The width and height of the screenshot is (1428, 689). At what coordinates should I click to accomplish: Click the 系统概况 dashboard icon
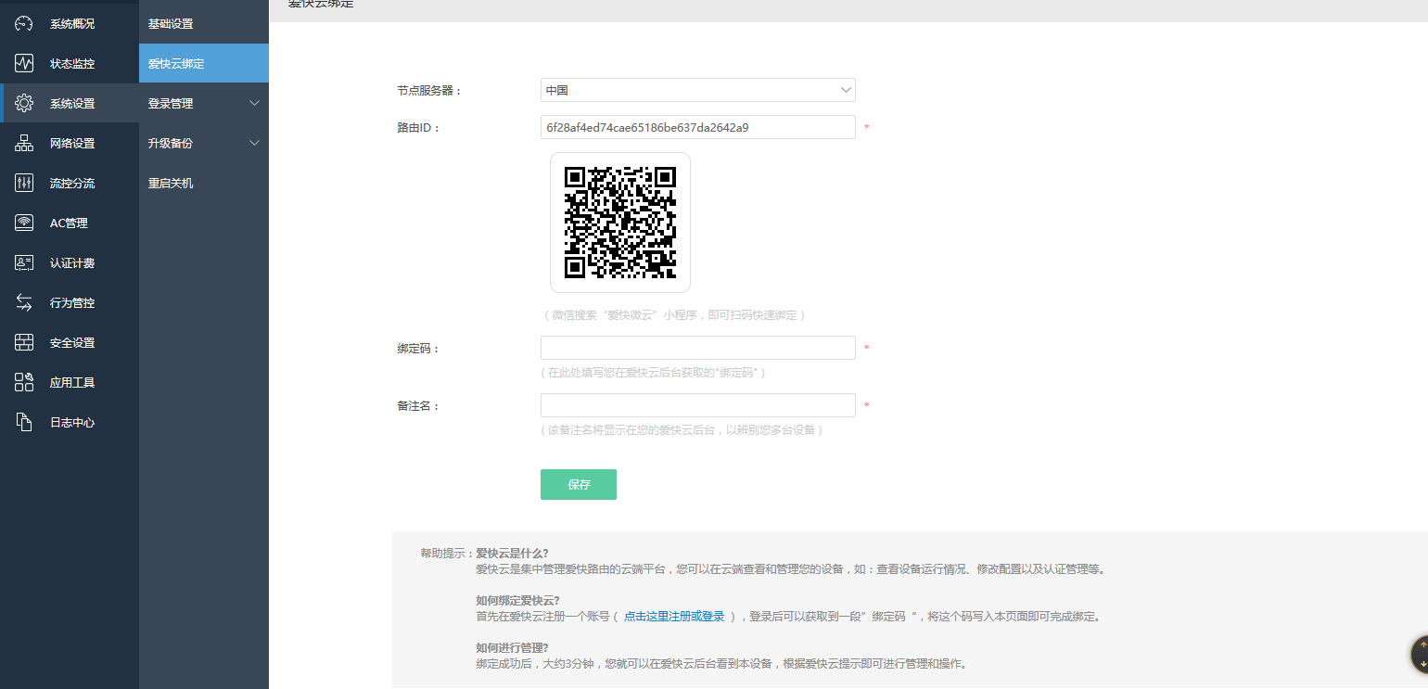(x=24, y=24)
